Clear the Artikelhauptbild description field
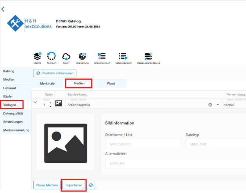246x193 pixels. [210, 105]
